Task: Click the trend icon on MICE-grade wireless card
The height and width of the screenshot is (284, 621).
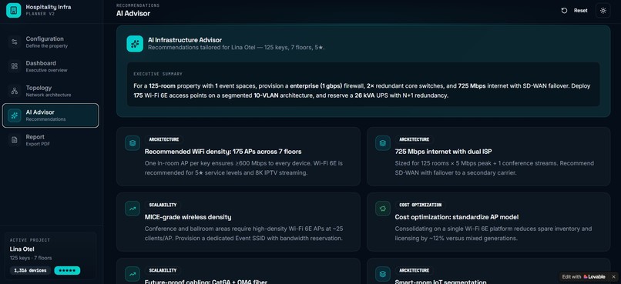Action: tap(133, 209)
